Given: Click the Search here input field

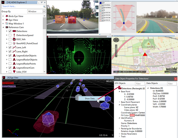Looking at the screenshot, I should point(22,7).
